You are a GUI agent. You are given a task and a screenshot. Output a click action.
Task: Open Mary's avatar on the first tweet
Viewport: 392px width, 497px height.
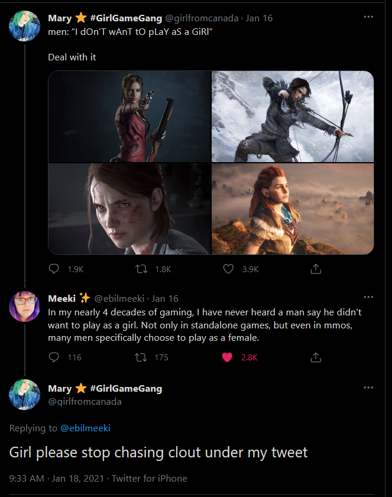24,26
